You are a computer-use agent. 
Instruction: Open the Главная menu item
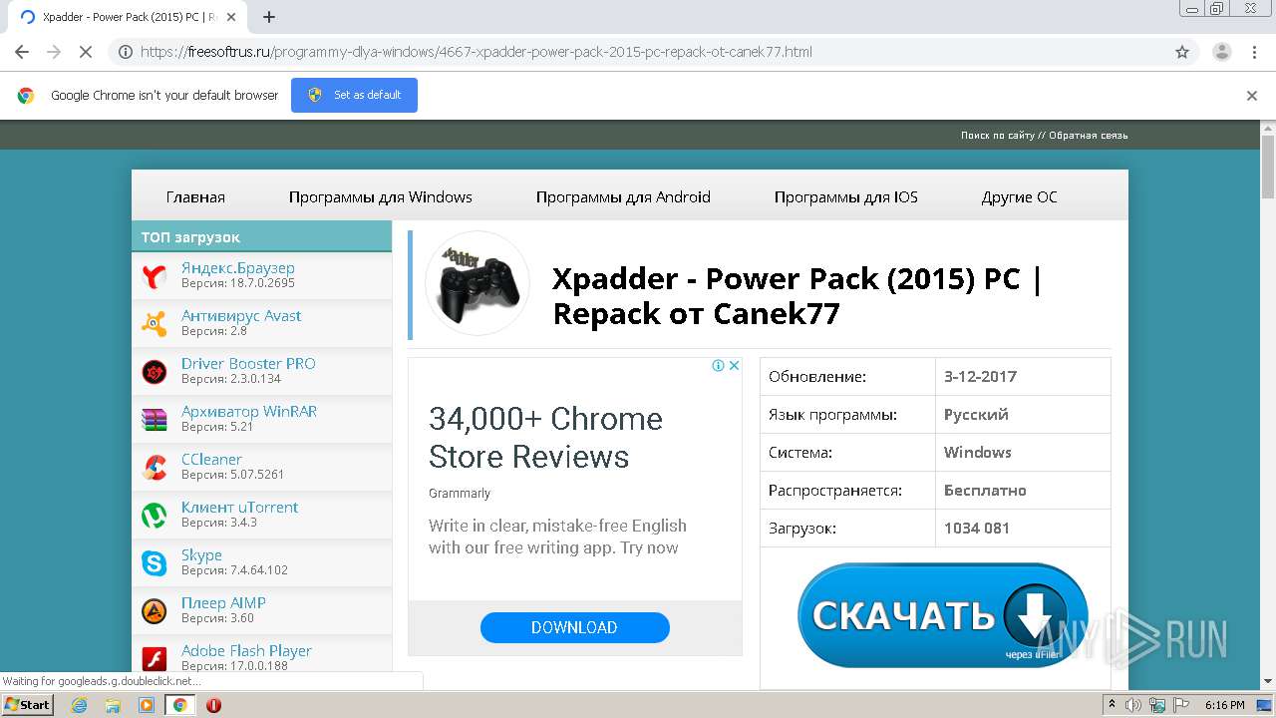click(195, 197)
